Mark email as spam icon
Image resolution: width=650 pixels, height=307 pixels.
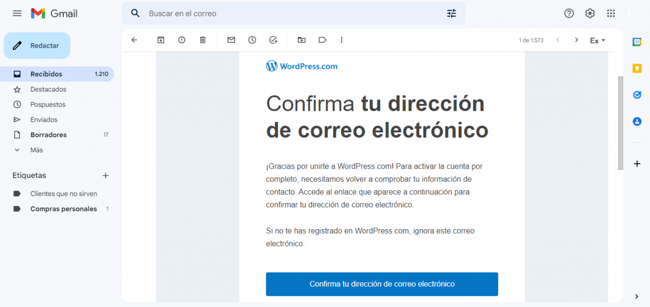[x=181, y=40]
